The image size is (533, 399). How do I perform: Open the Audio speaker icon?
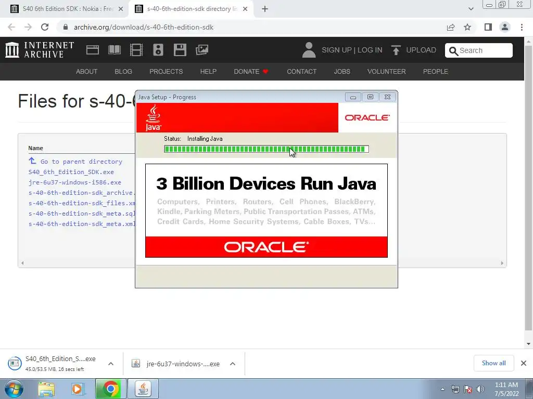coord(158,50)
